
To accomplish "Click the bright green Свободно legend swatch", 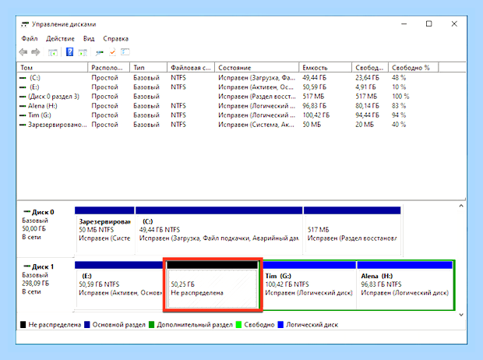I will point(238,325).
